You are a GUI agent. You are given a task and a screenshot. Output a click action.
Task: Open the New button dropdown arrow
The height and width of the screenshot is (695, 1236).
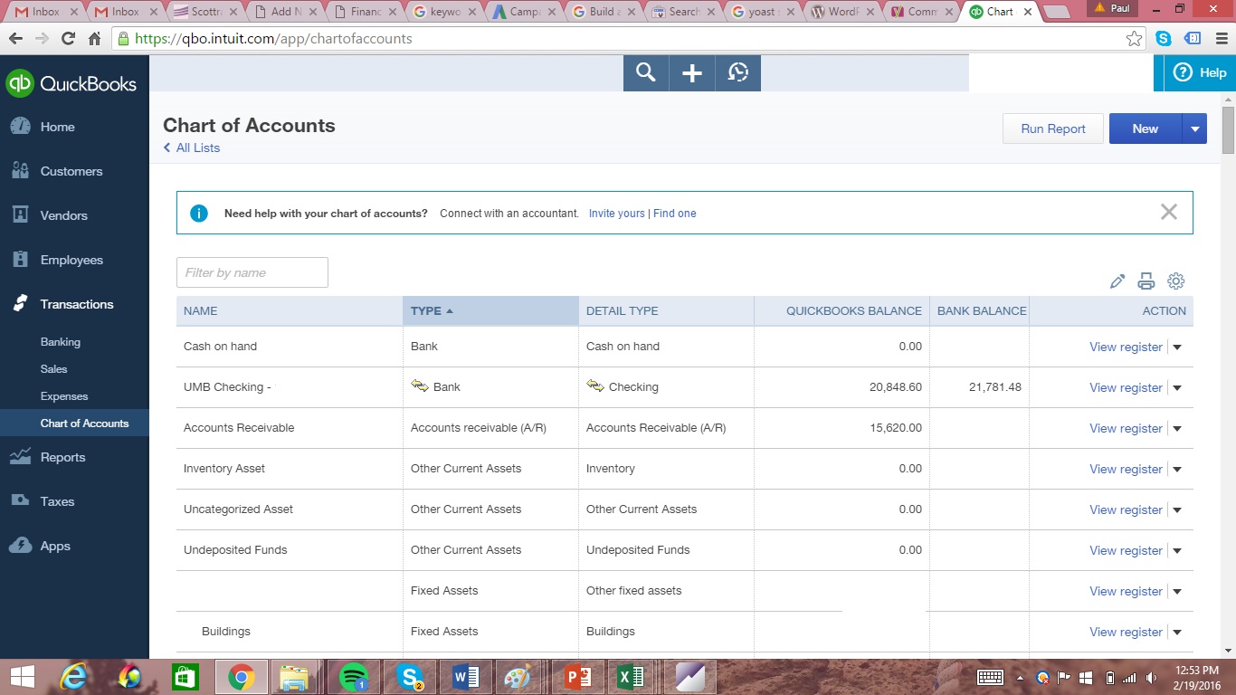(x=1194, y=129)
